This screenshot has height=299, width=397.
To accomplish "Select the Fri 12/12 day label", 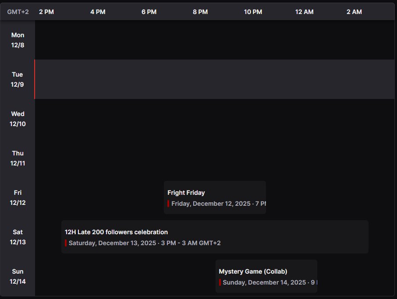I will (x=18, y=197).
